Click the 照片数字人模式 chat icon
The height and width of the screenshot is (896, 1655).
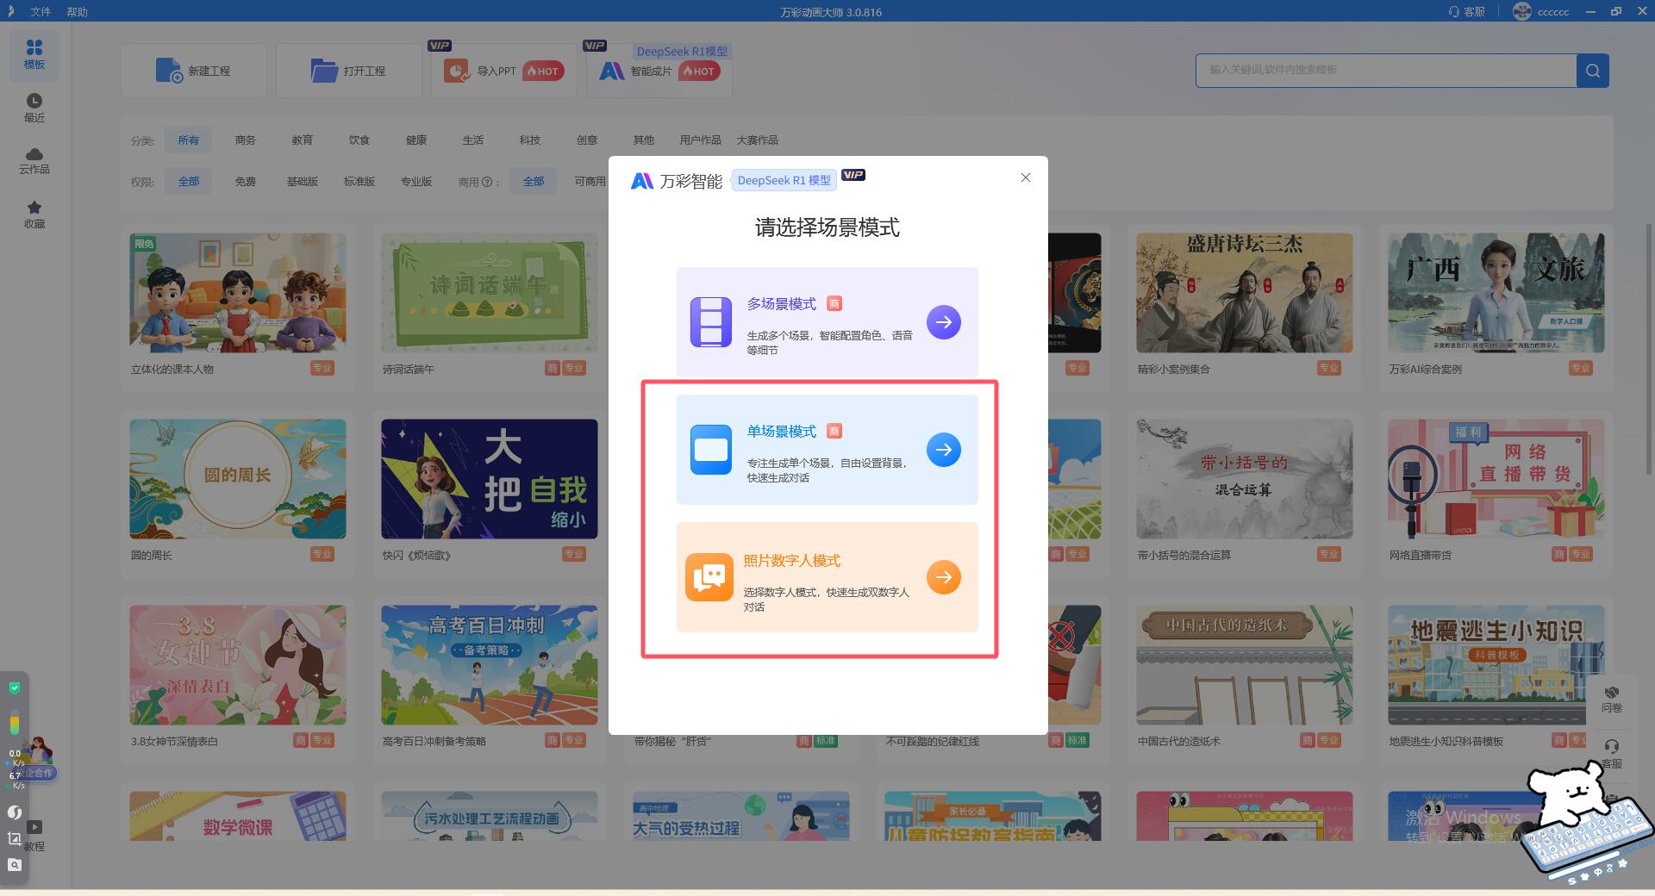point(709,577)
